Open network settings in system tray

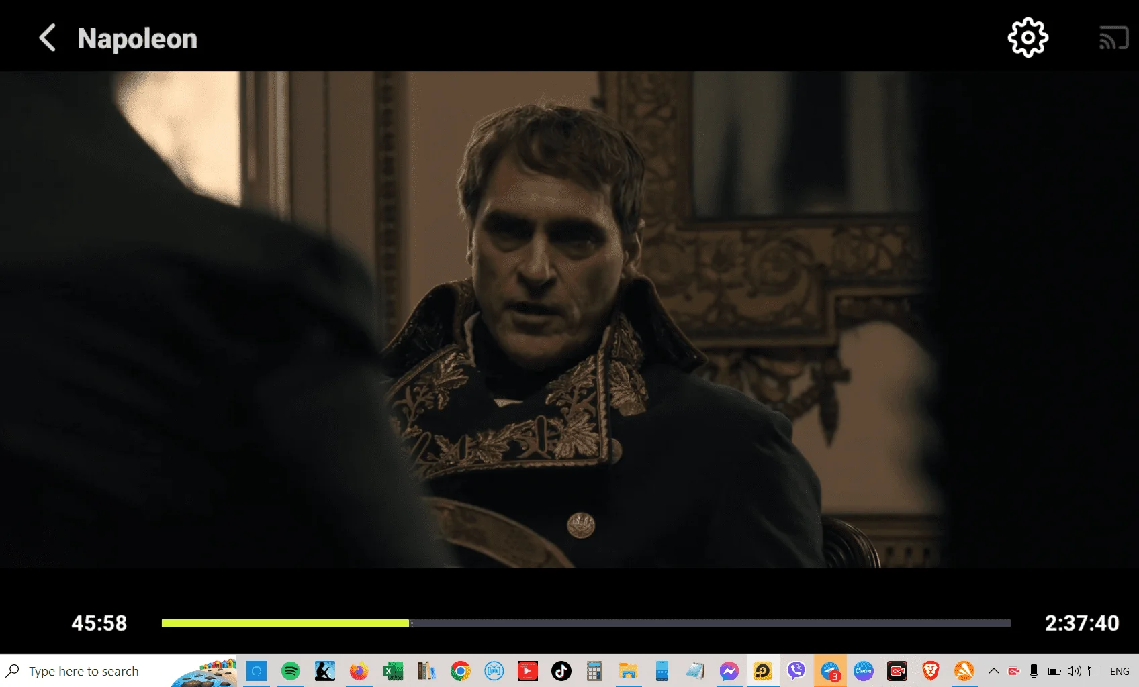(x=1095, y=671)
